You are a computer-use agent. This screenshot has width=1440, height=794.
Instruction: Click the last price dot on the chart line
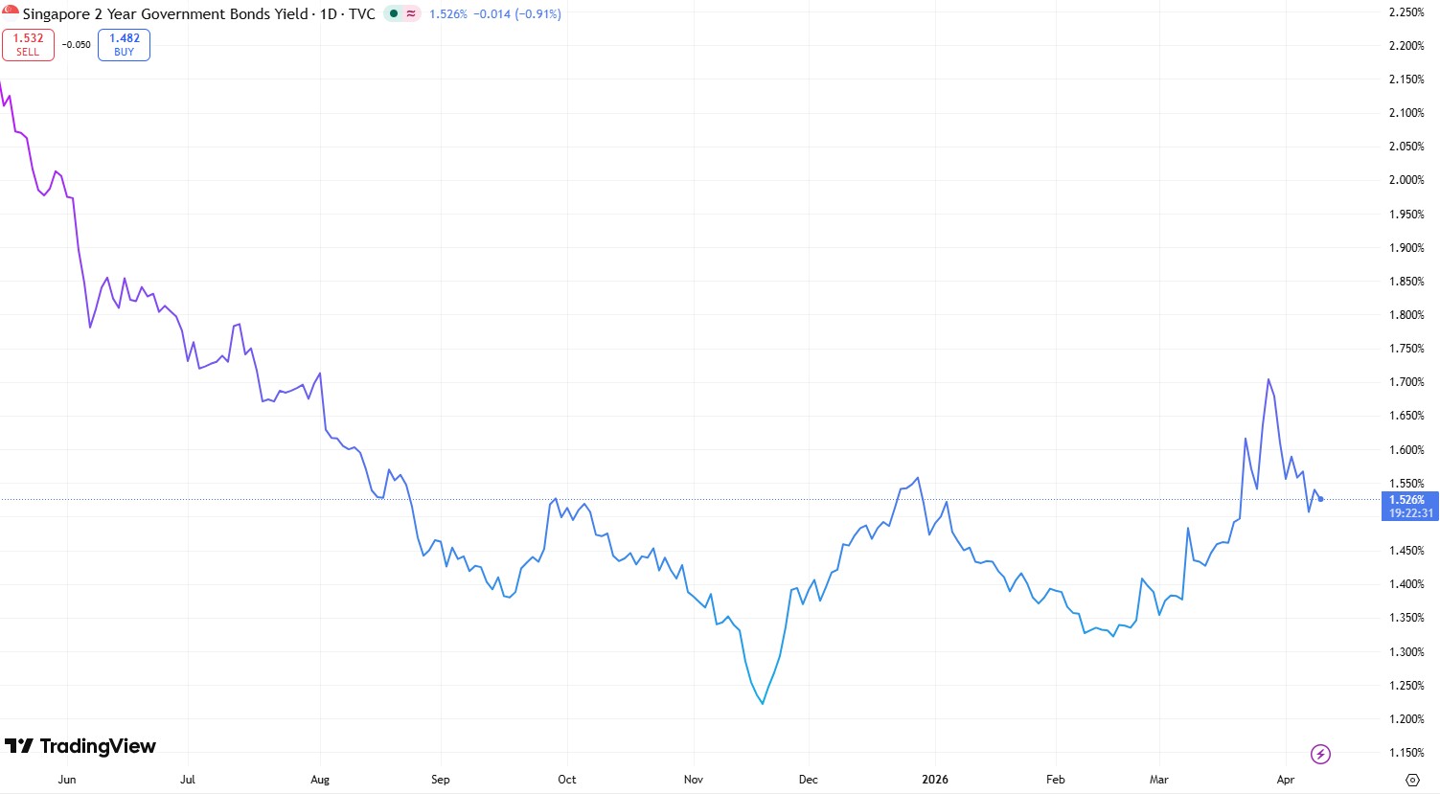(1320, 498)
